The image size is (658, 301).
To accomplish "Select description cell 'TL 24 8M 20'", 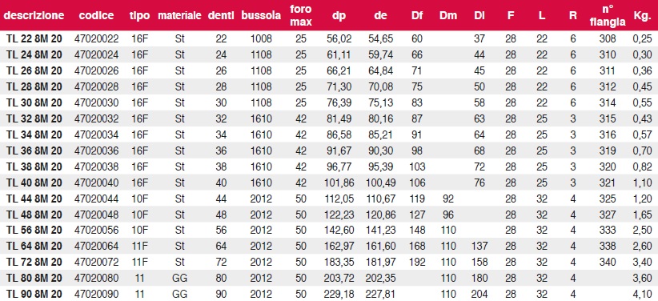I will [x=34, y=54].
